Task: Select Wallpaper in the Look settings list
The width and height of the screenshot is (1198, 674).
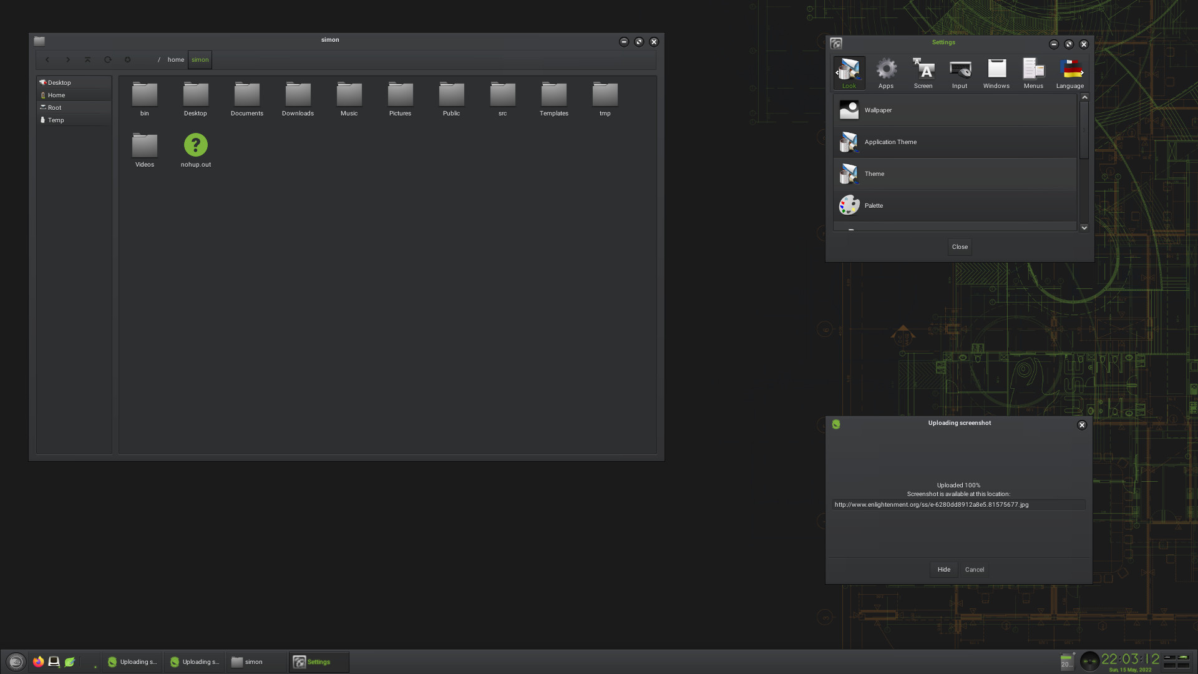Action: [905, 110]
